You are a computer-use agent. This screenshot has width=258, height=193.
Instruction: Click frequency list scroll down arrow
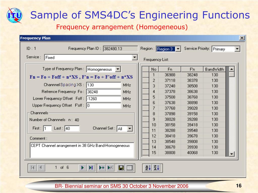[232, 154]
